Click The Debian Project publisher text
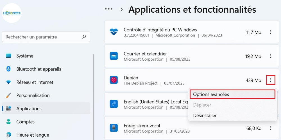The height and width of the screenshot is (140, 281). [141, 83]
